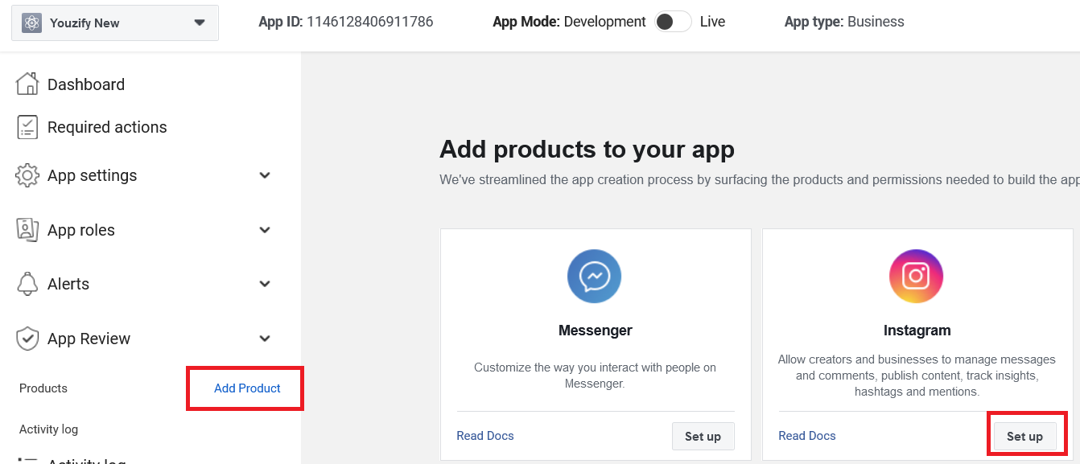Click the App ID number 1146128406911786
Viewport: 1080px width, 464px height.
(x=370, y=22)
